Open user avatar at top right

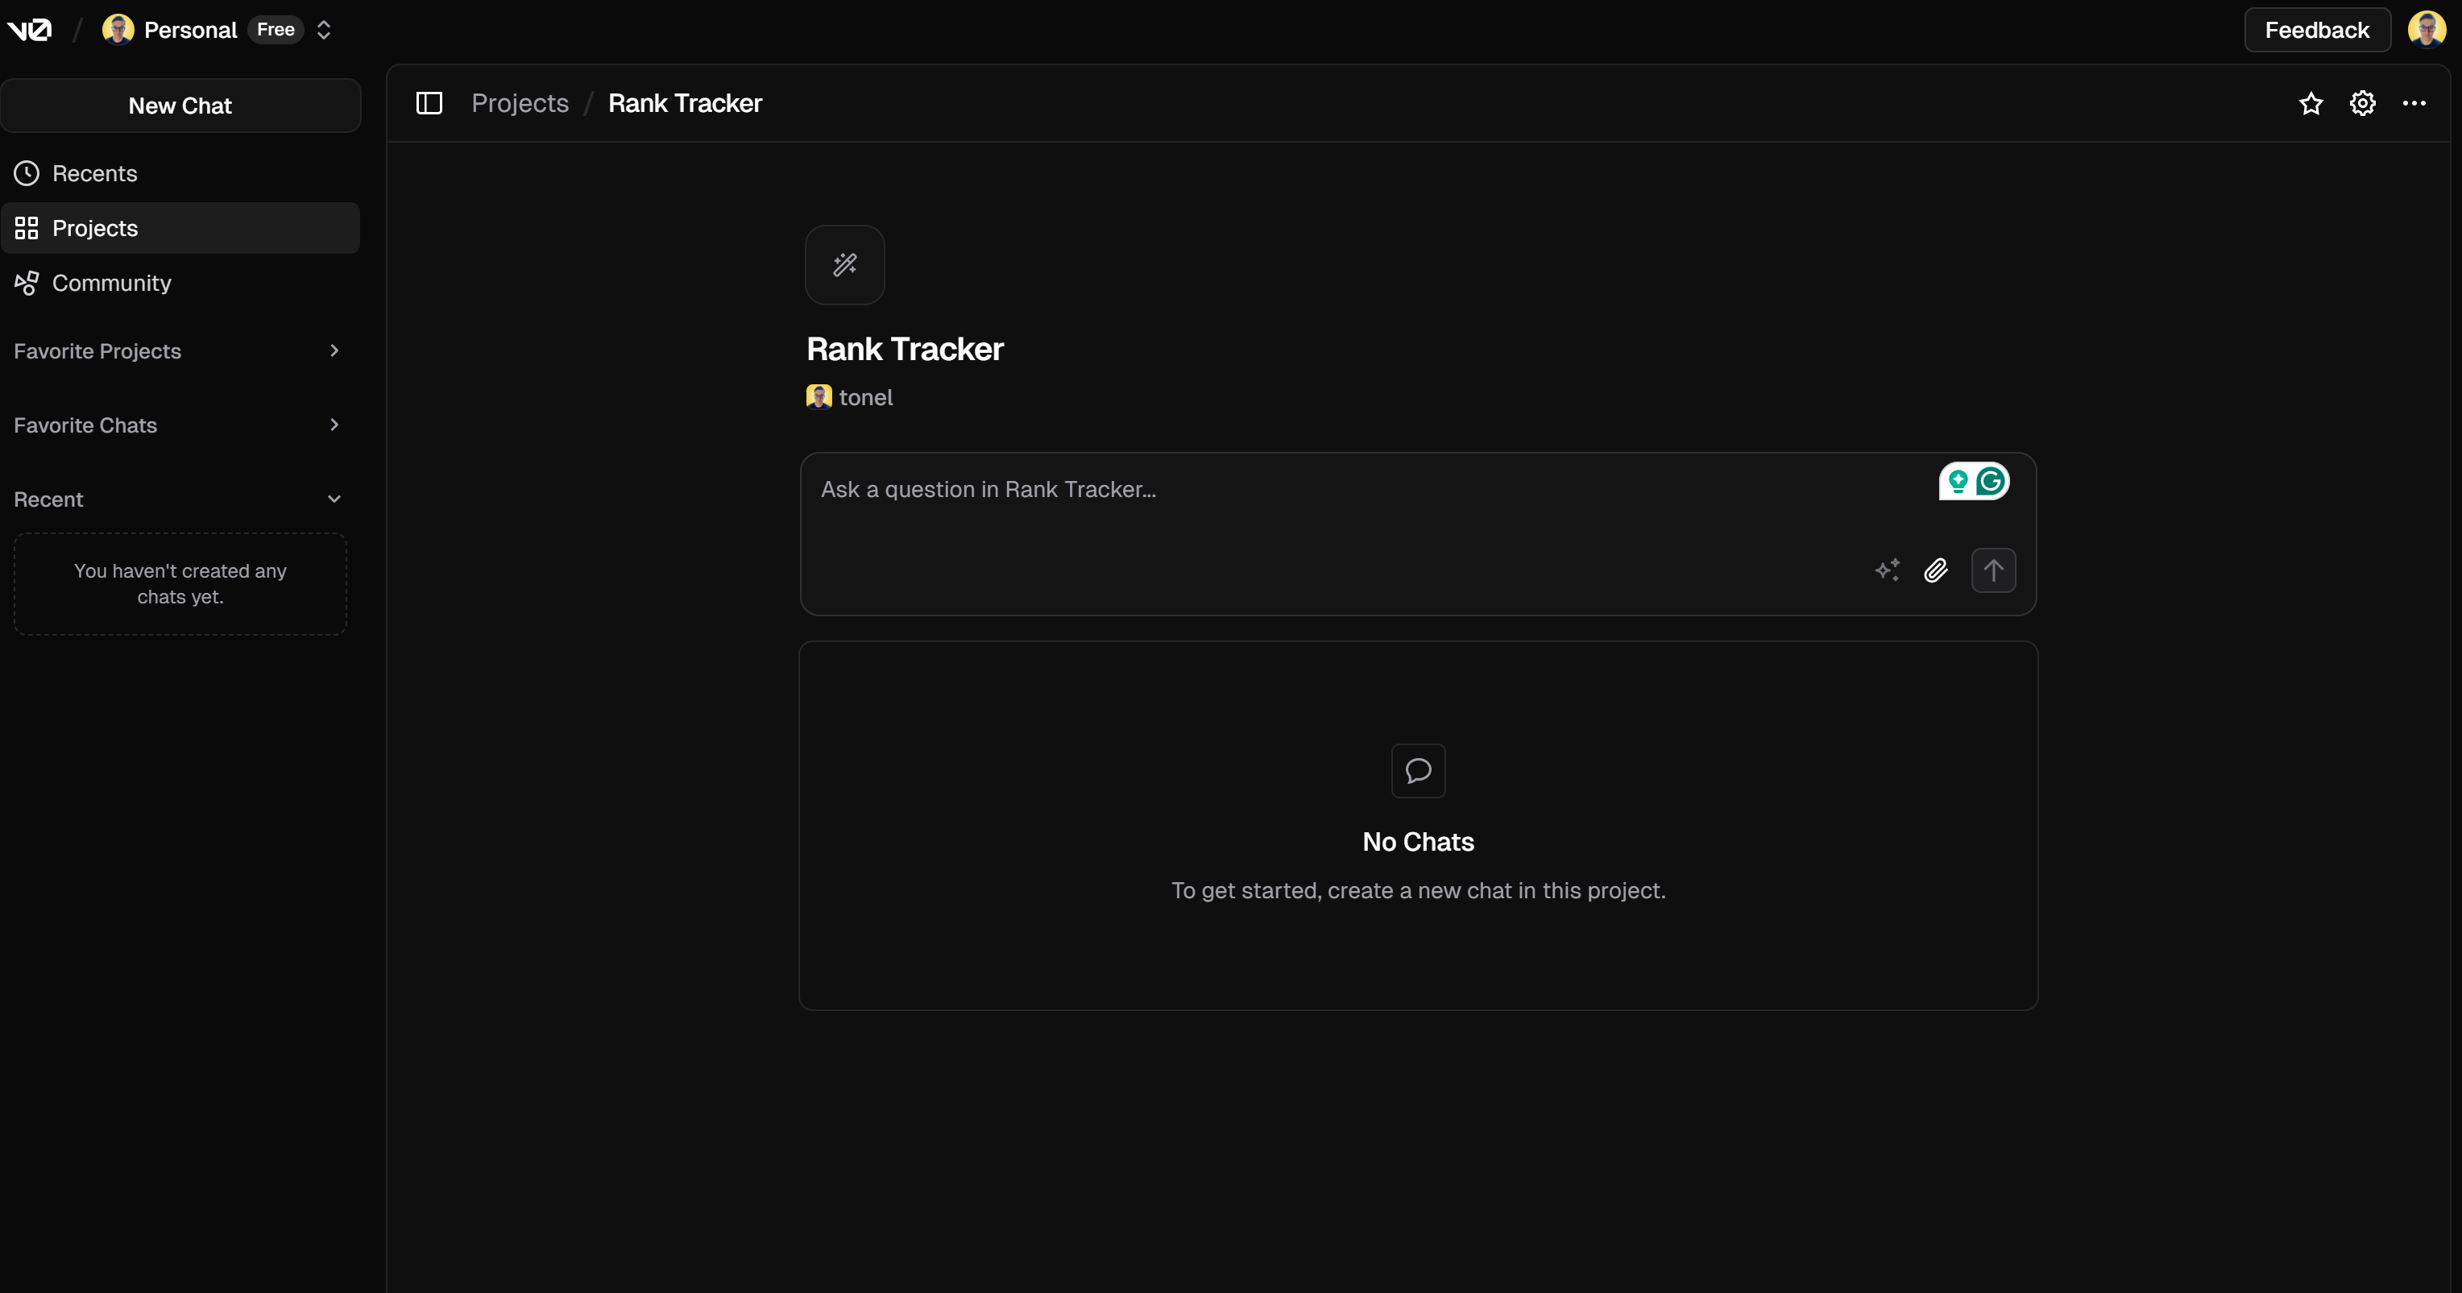pyautogui.click(x=2426, y=30)
